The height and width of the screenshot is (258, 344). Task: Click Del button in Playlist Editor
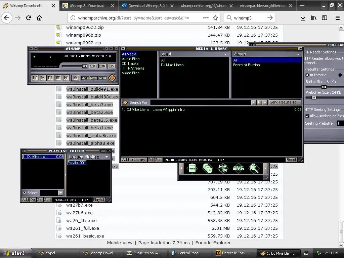[x=33, y=200]
